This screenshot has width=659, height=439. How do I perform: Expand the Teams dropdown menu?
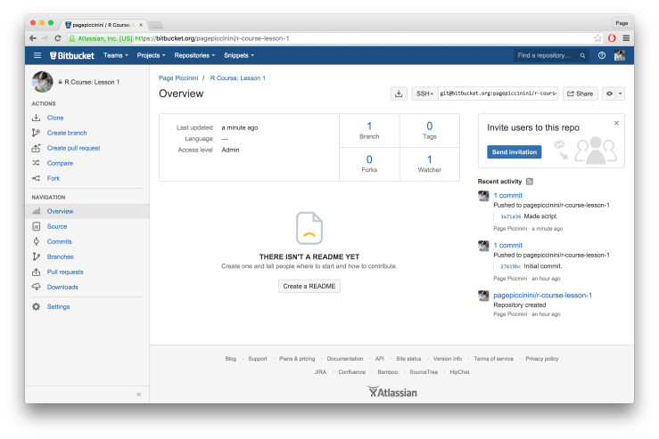(116, 55)
